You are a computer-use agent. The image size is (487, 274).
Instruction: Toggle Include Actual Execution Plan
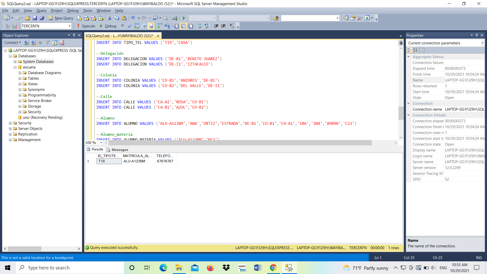point(160,26)
